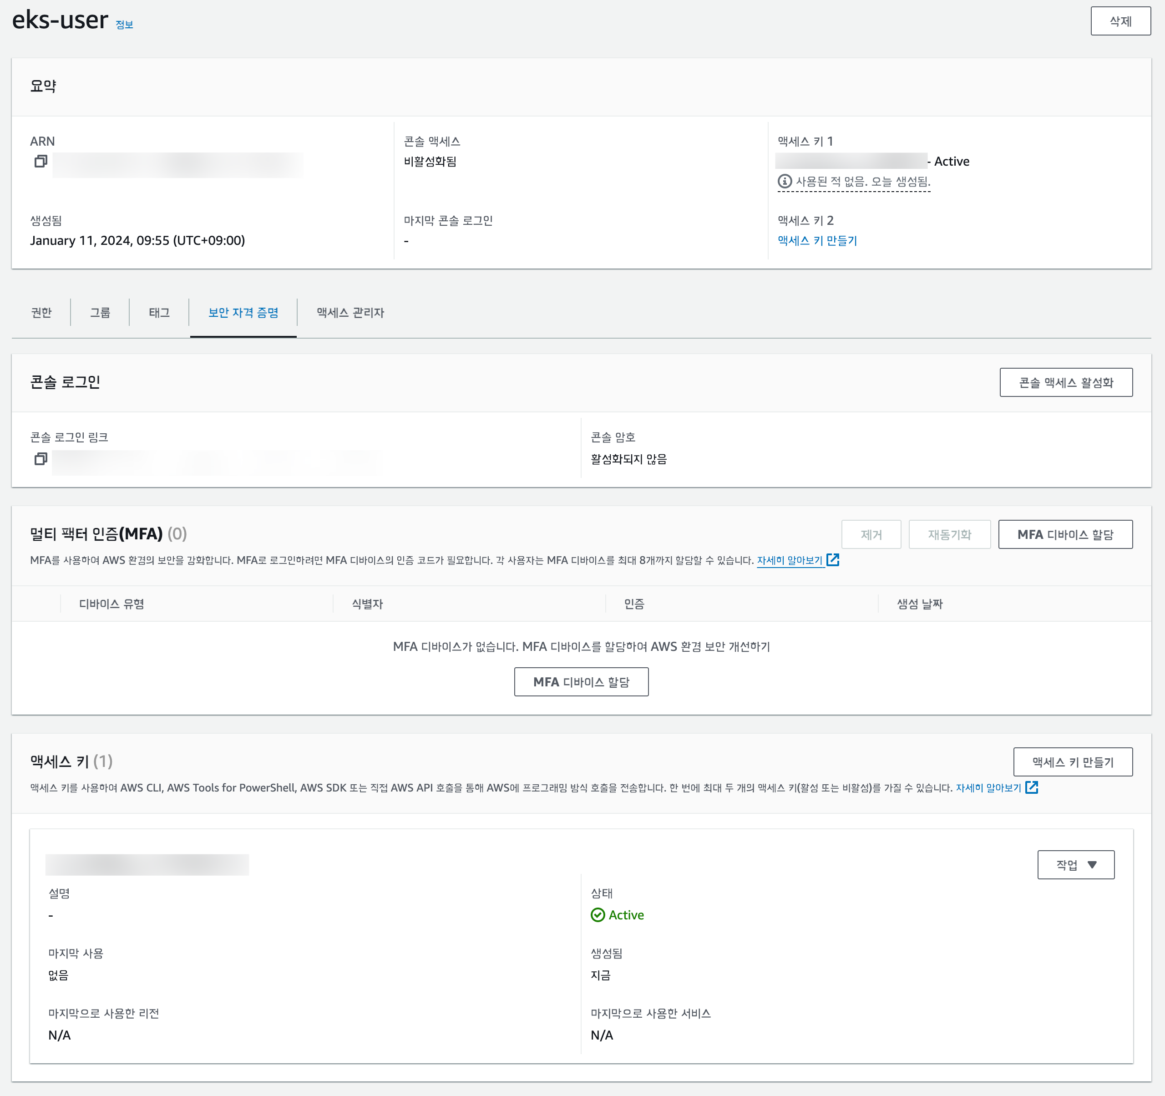1165x1096 pixels.
Task: Click external link icon beside MFA learn more
Action: pyautogui.click(x=833, y=560)
